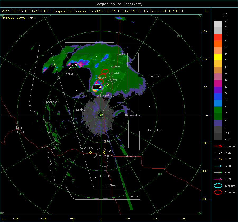Viewport: 238px width, 222px height.
Task: Click the Sylvan label on the map
Action: 101,78
